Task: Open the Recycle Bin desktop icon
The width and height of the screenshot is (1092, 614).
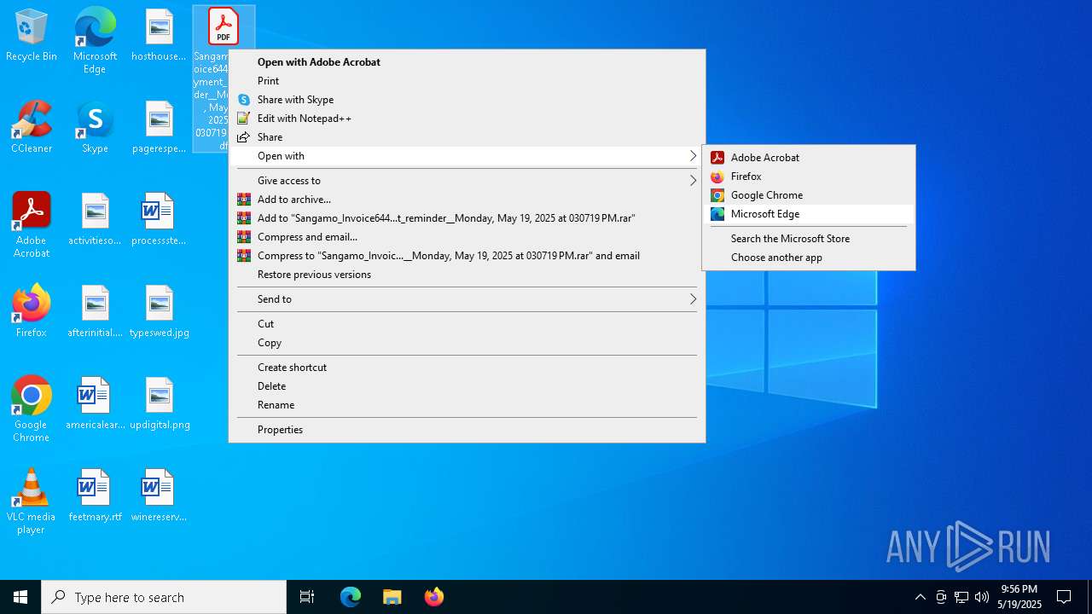Action: coord(32,36)
